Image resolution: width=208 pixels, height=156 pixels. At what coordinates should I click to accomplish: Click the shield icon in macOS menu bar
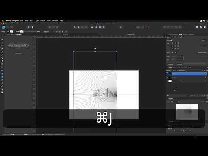pyautogui.click(x=204, y=21)
